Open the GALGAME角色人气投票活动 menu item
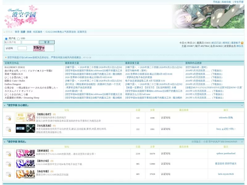This screenshot has width=247, height=185. [61, 32]
